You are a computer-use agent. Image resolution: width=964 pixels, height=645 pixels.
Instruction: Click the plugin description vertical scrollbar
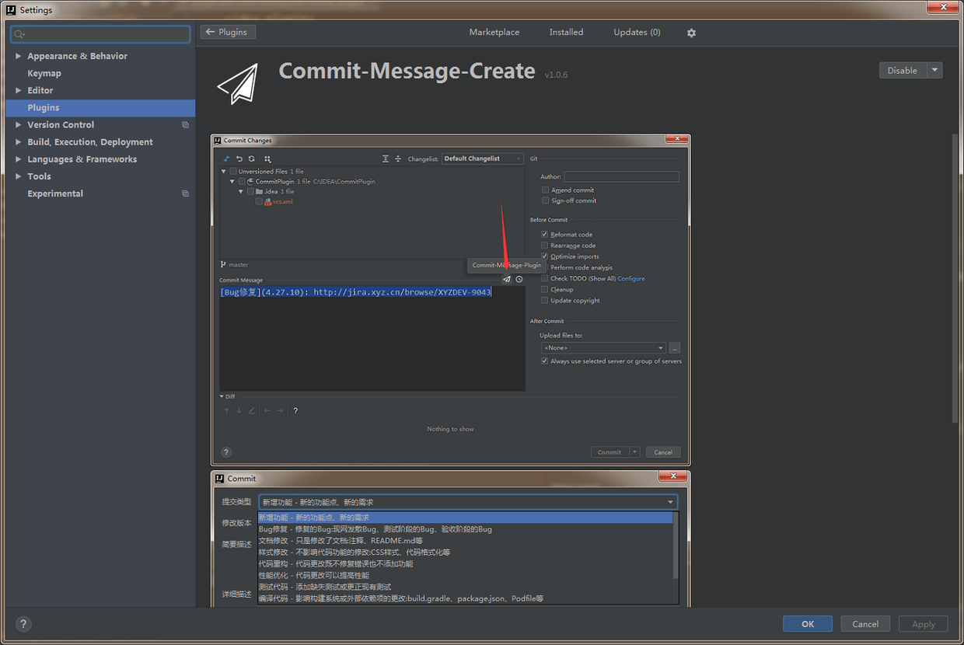pos(956,278)
